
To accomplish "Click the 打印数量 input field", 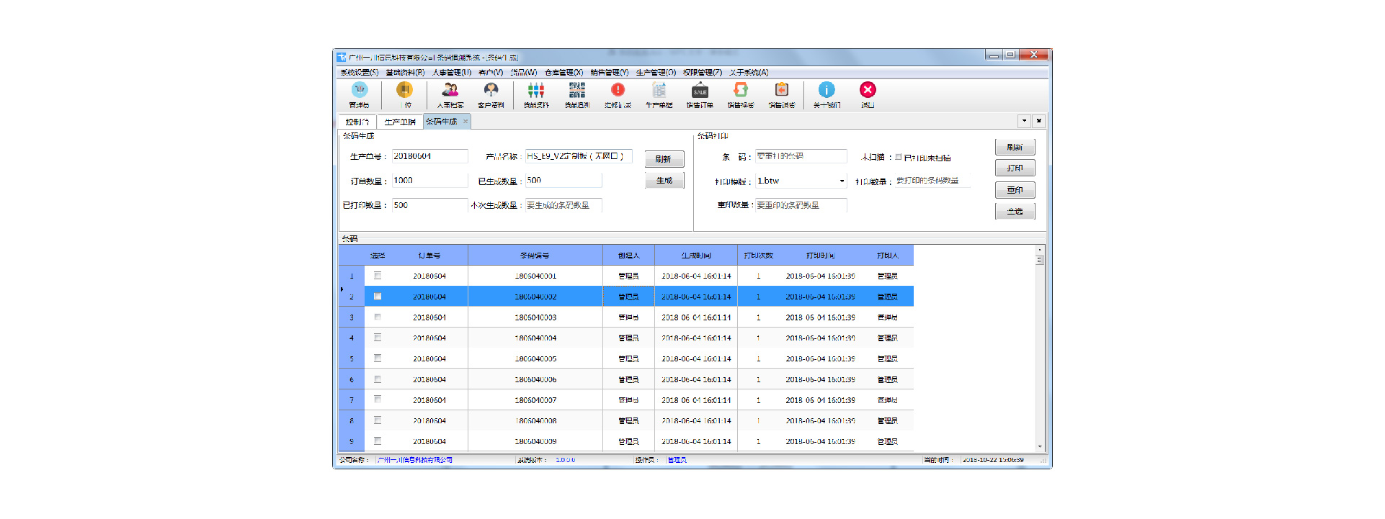I will 932,181.
